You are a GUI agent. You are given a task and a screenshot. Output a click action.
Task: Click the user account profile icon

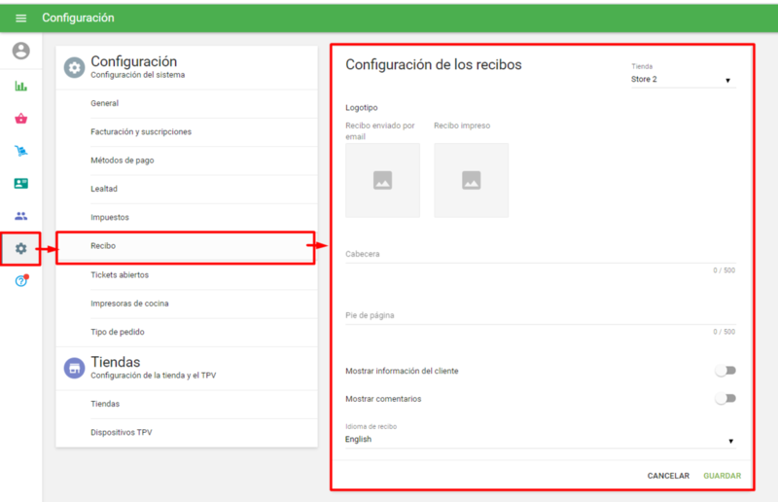pos(20,51)
